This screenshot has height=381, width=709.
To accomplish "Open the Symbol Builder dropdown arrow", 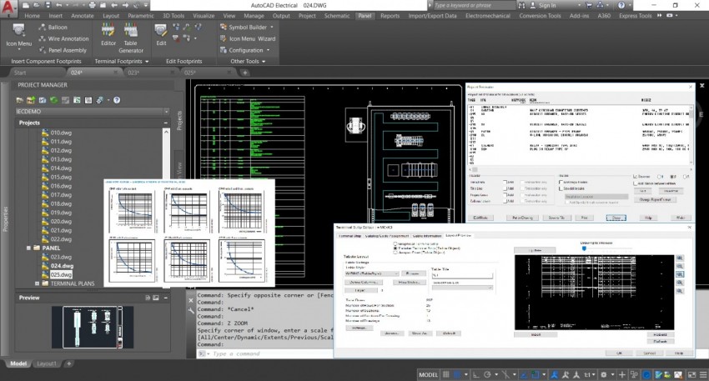I will pyautogui.click(x=272, y=28).
